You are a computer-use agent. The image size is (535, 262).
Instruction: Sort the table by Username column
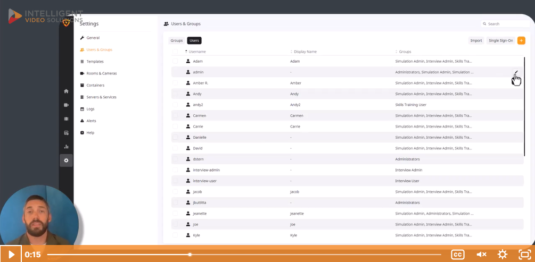tap(197, 52)
